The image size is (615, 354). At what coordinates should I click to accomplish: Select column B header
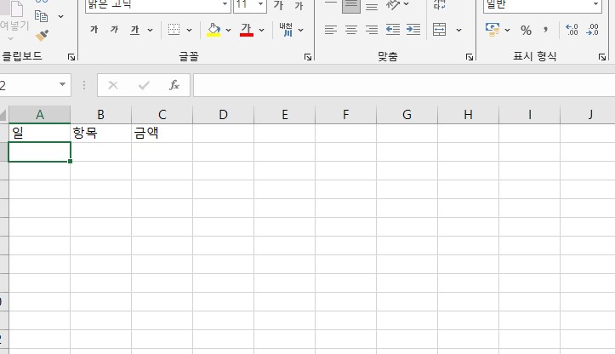click(x=101, y=115)
